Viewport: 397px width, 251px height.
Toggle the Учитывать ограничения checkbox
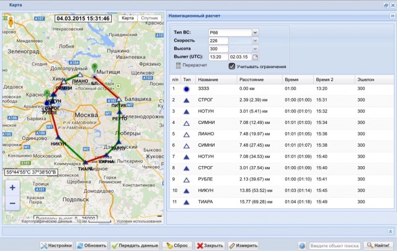(x=231, y=66)
